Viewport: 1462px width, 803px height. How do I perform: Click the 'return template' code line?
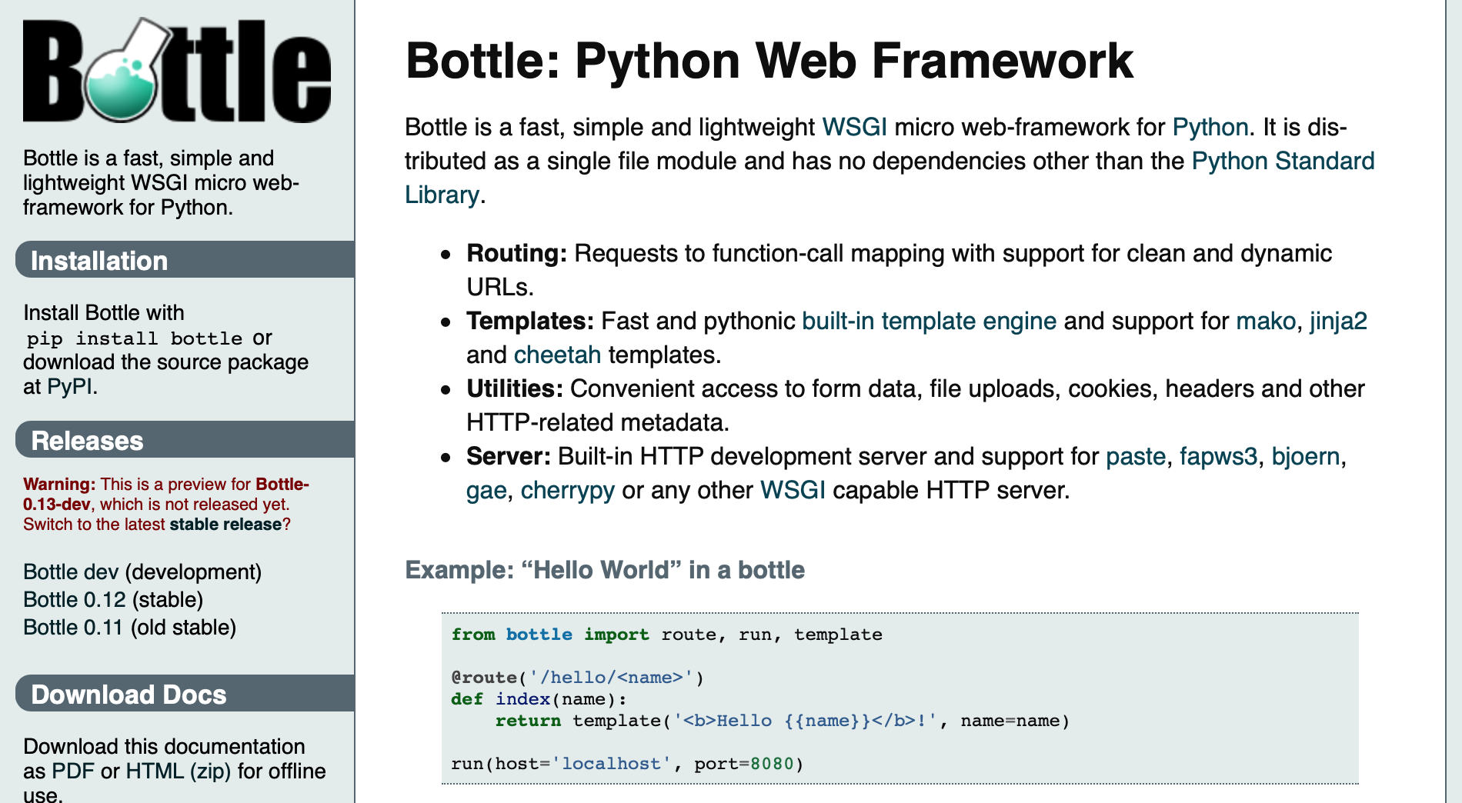[783, 721]
